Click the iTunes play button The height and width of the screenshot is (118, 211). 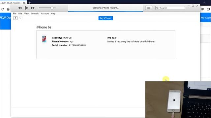26,8
